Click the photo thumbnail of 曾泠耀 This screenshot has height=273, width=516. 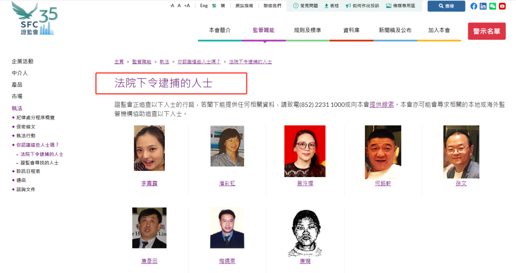[x=305, y=151]
